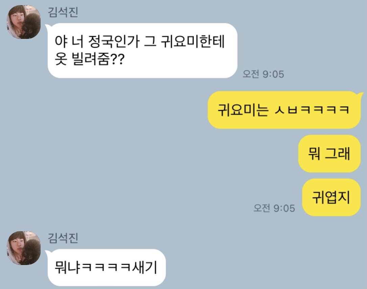This screenshot has height=289, width=367.
Task: Click the 오전 9:05 timestamp beside the white bubble
Action: [x=263, y=74]
